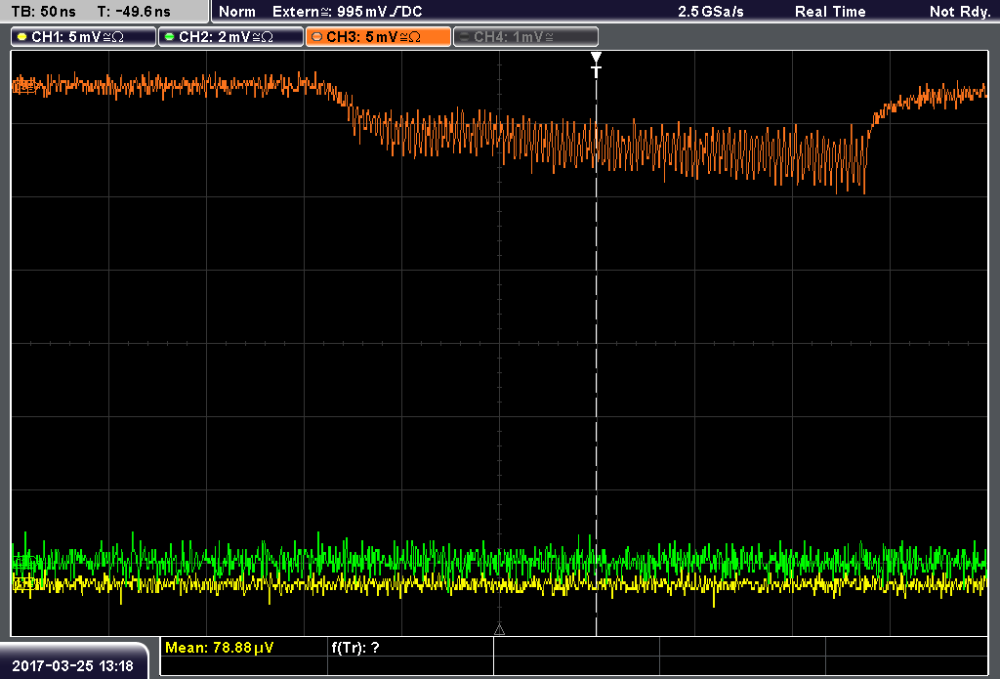
Task: Click the T: -49.6 ns trigger position readout
Action: pos(134,12)
